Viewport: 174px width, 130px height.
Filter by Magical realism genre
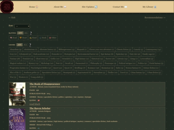18,63
